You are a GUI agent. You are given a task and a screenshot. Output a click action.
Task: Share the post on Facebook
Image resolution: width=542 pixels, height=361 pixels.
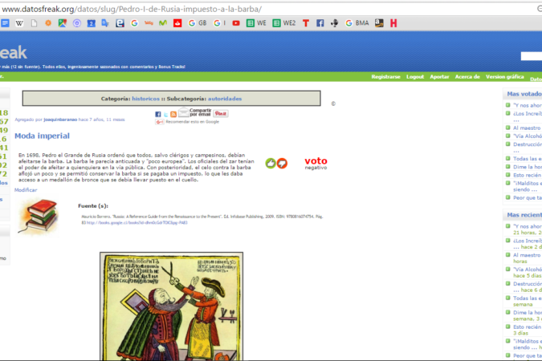coord(158,115)
